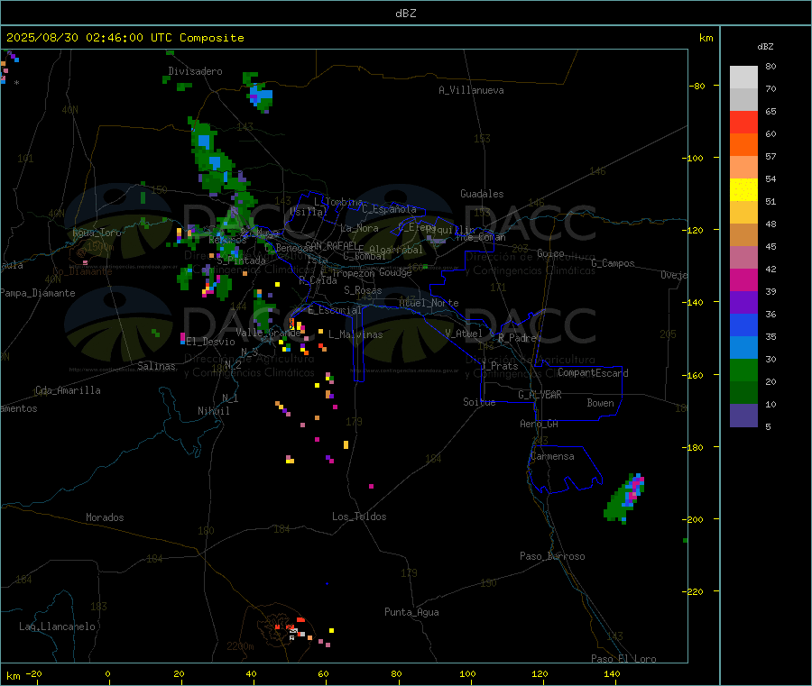This screenshot has height=686, width=812.
Task: Click the Salinas map label
Action: coord(156,366)
